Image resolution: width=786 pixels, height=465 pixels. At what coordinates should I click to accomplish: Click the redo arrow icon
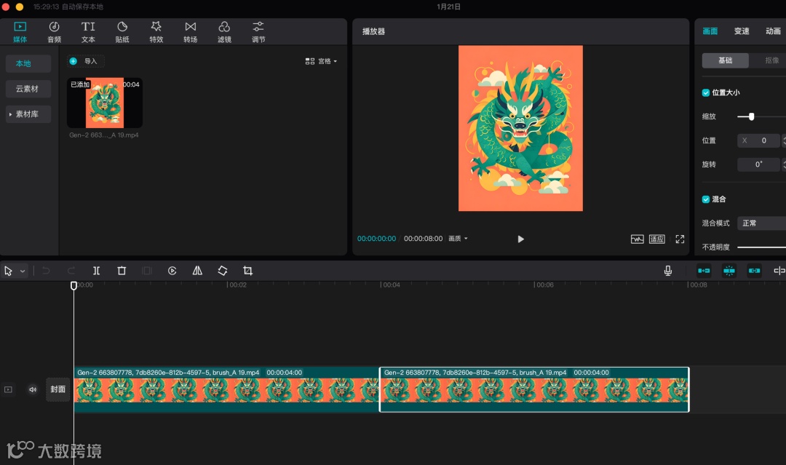(x=71, y=271)
